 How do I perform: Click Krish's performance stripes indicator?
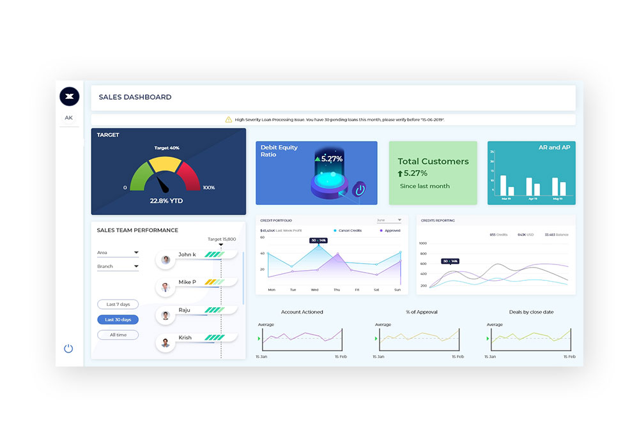[x=214, y=338]
